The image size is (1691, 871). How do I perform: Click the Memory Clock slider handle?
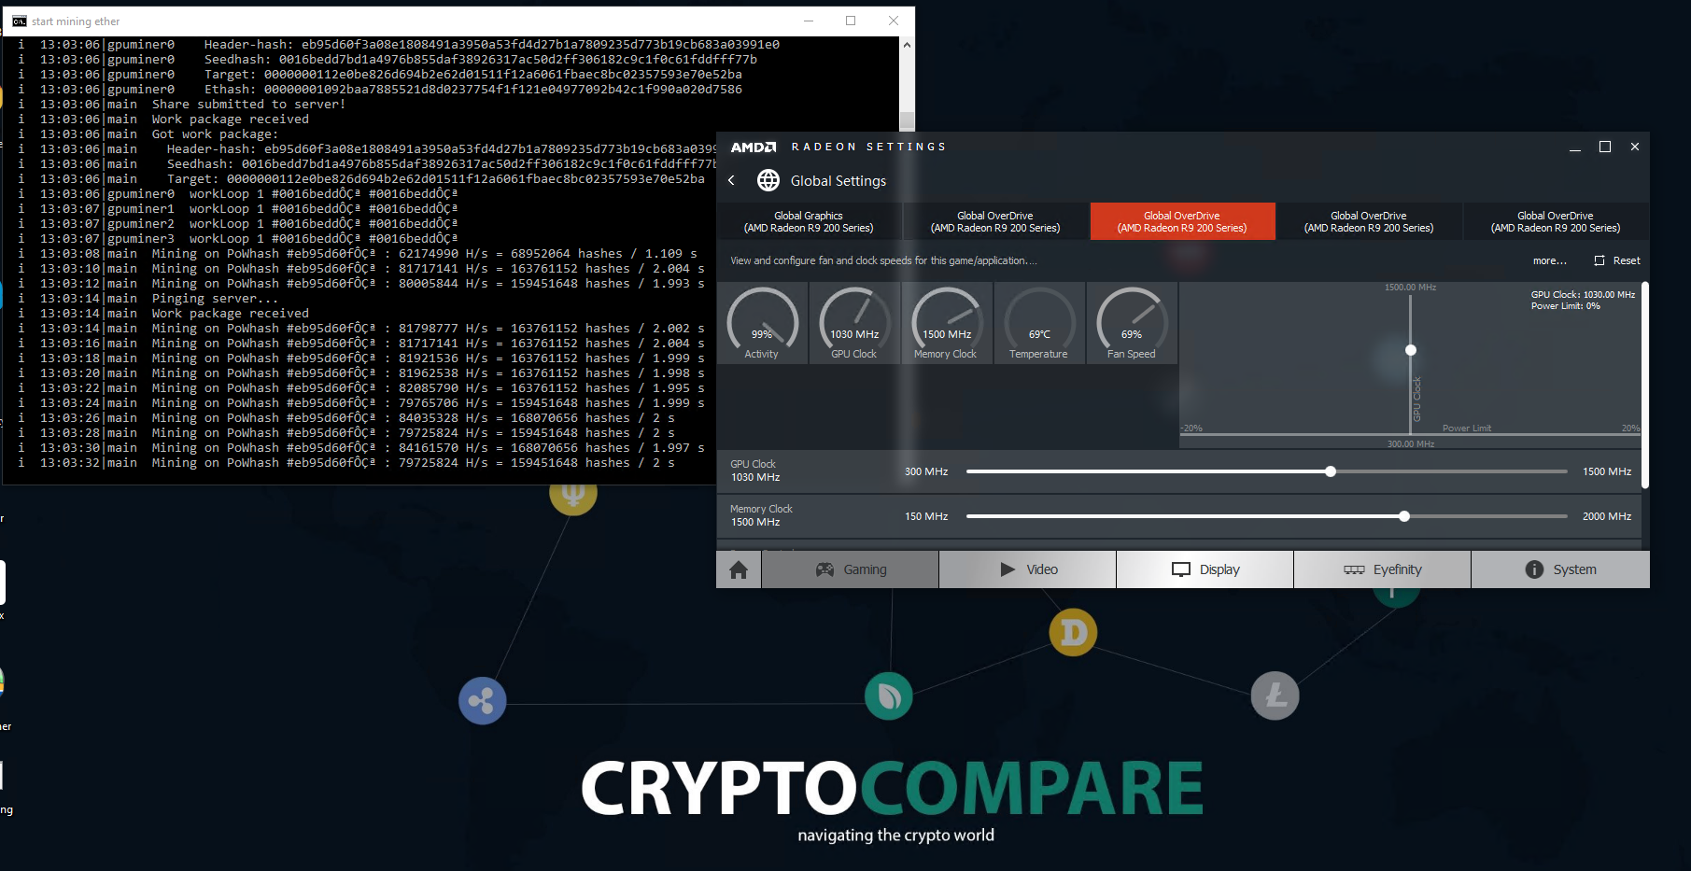coord(1404,516)
